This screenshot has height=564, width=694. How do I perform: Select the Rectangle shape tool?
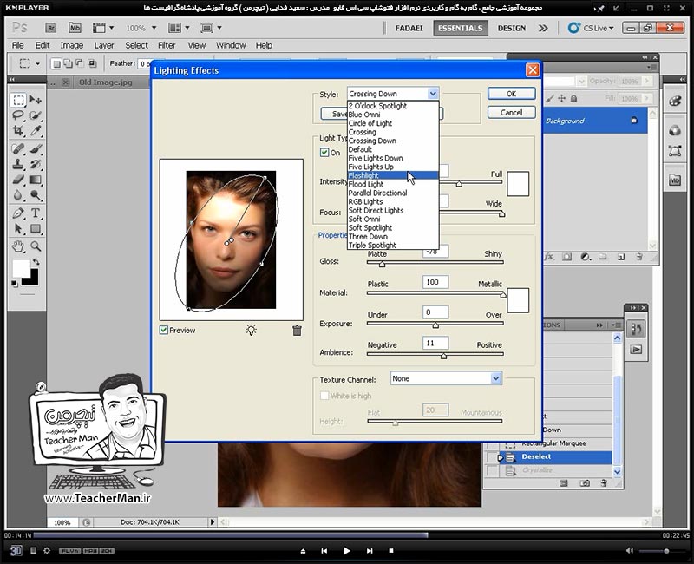[x=36, y=228]
